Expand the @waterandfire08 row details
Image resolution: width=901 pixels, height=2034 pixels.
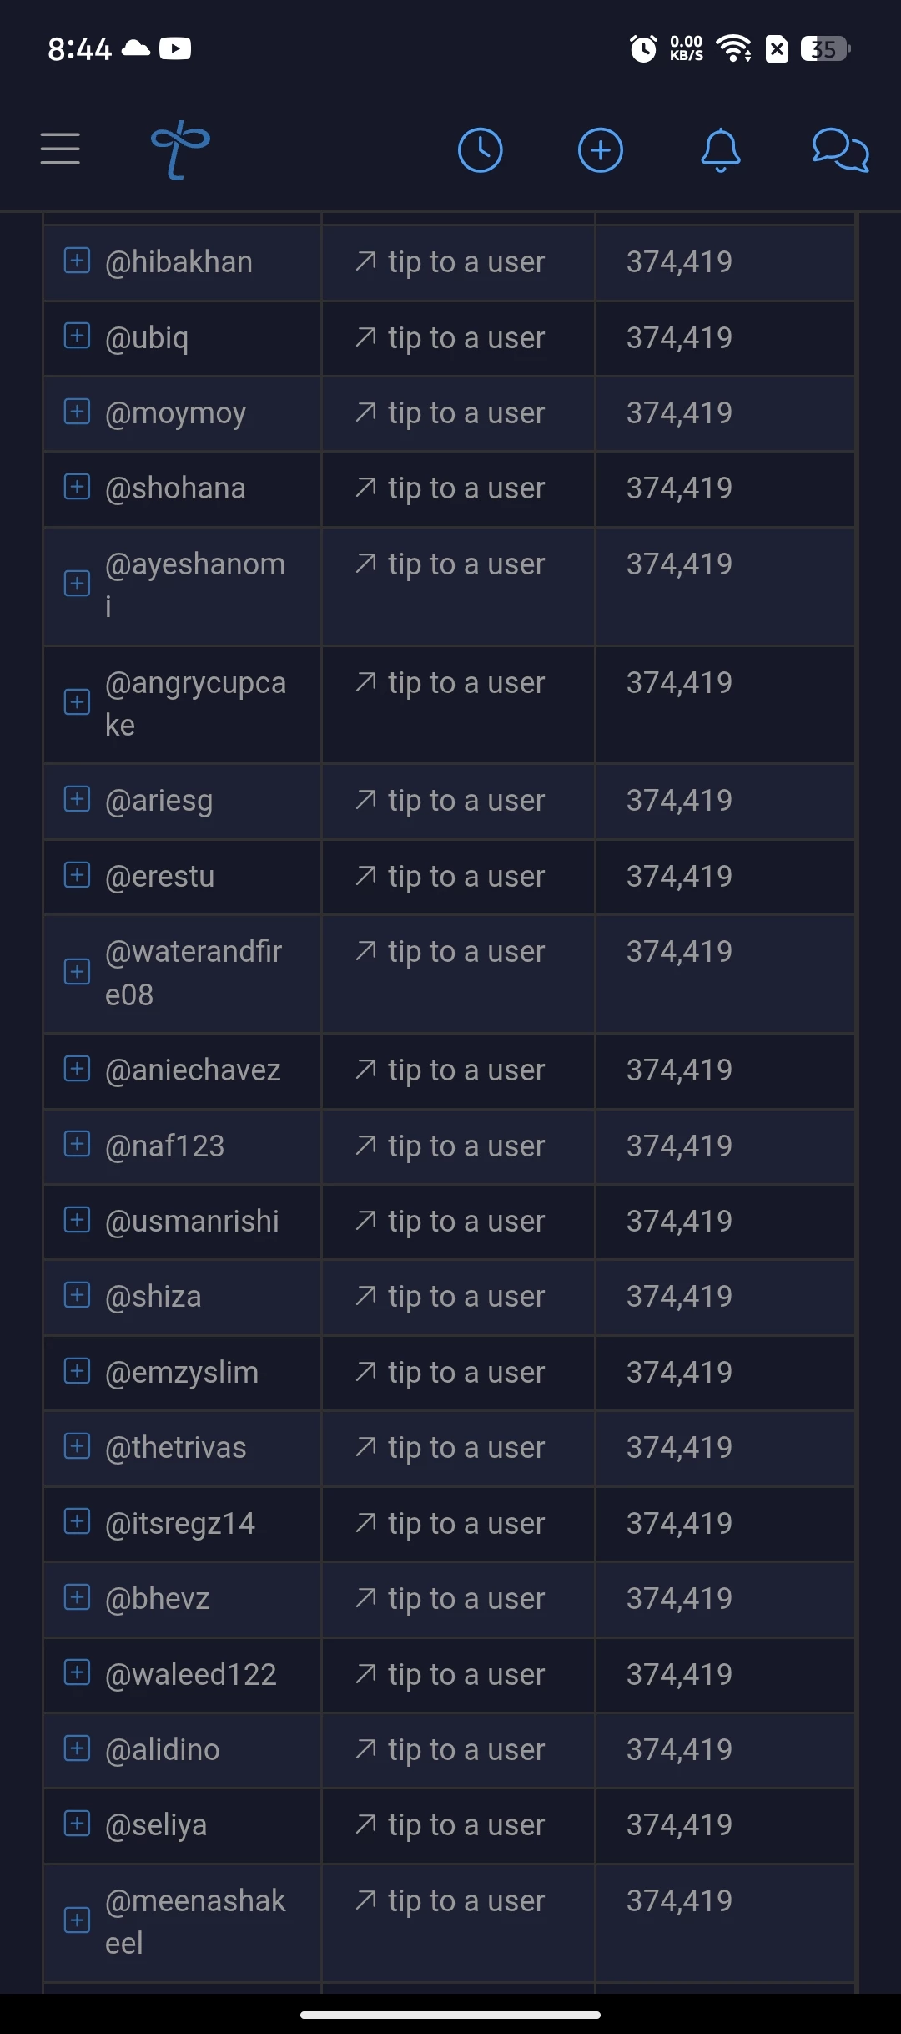[77, 972]
